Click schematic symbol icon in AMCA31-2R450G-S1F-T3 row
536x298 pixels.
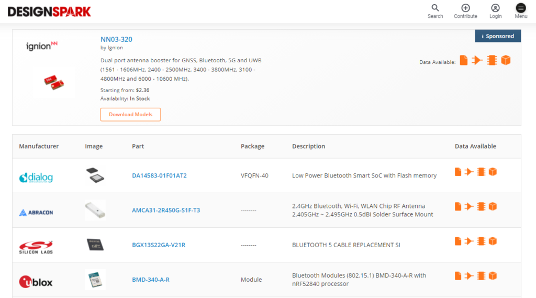pyautogui.click(x=469, y=206)
